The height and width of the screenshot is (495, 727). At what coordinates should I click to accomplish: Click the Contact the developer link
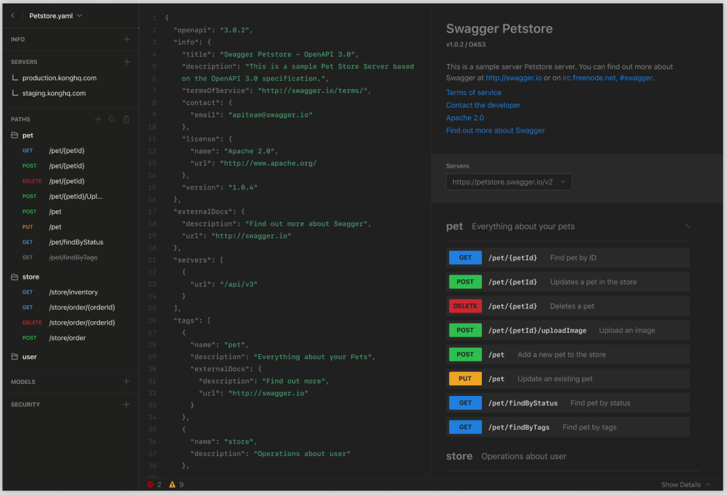[483, 105]
